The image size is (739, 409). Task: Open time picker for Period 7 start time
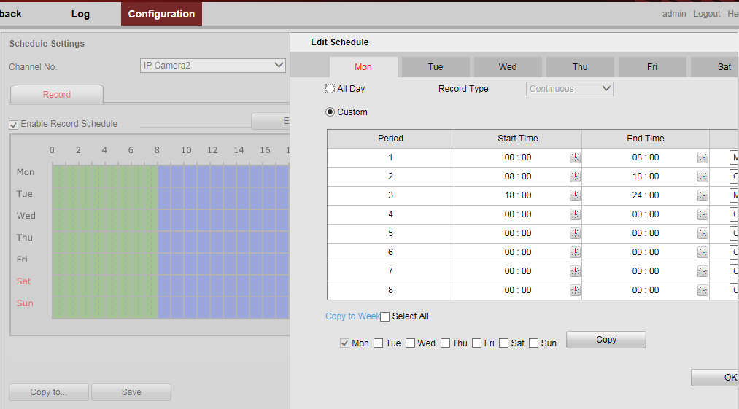point(575,271)
